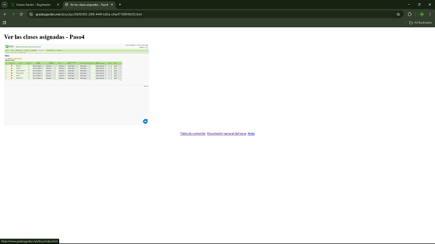
Task: Close the Grades Garden - Registrador tab
Action: (x=58, y=5)
